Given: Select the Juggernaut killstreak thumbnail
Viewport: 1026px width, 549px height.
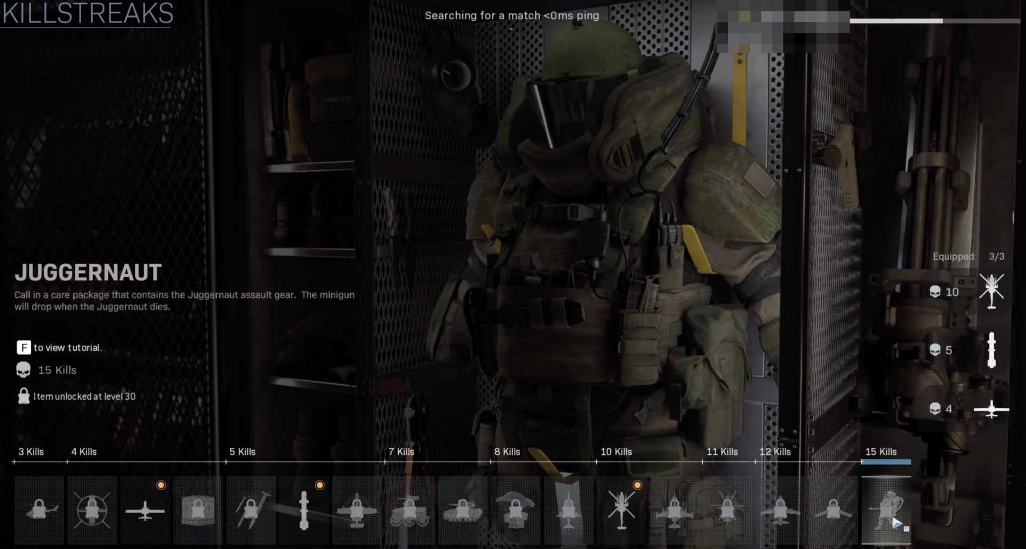Looking at the screenshot, I should [x=887, y=511].
